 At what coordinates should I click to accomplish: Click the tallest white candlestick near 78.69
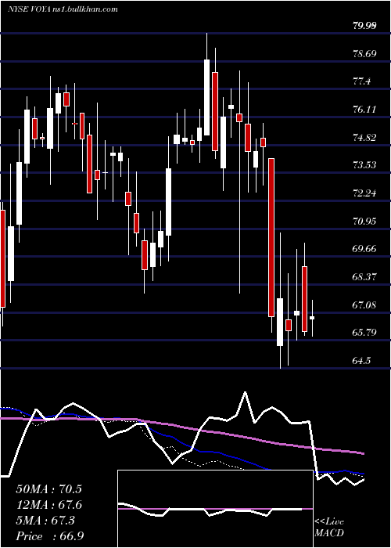tap(206, 97)
